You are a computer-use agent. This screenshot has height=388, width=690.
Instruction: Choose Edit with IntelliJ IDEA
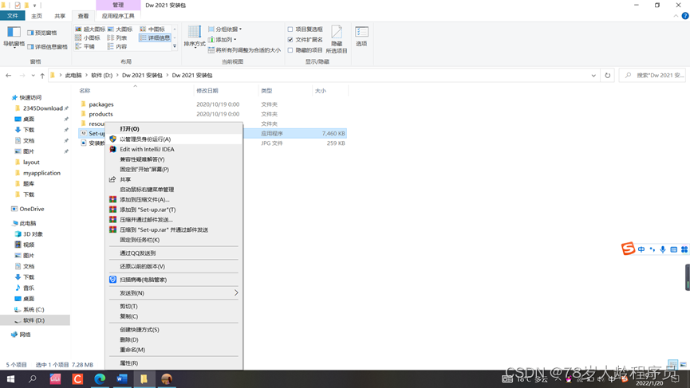(174, 149)
